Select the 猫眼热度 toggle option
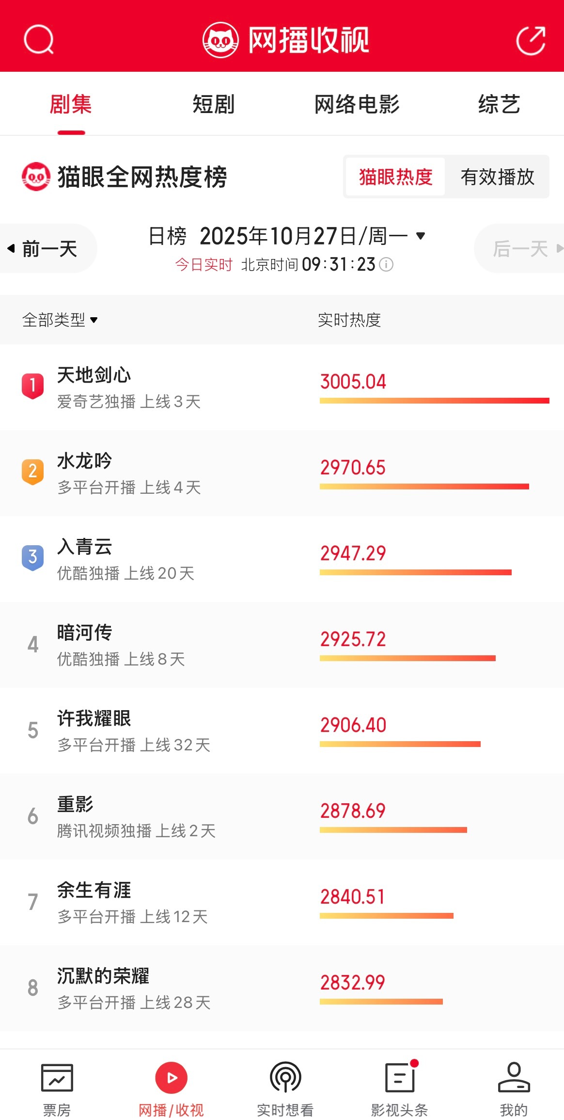This screenshot has height=1120, width=564. click(x=395, y=177)
